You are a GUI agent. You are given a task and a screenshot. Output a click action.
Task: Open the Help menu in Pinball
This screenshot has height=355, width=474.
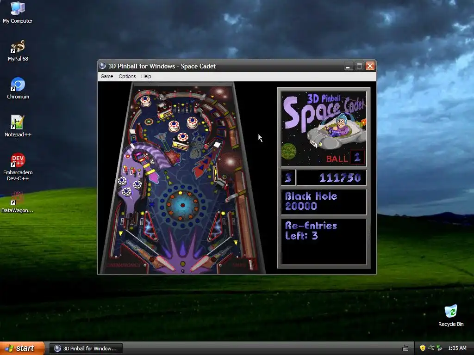(x=146, y=76)
